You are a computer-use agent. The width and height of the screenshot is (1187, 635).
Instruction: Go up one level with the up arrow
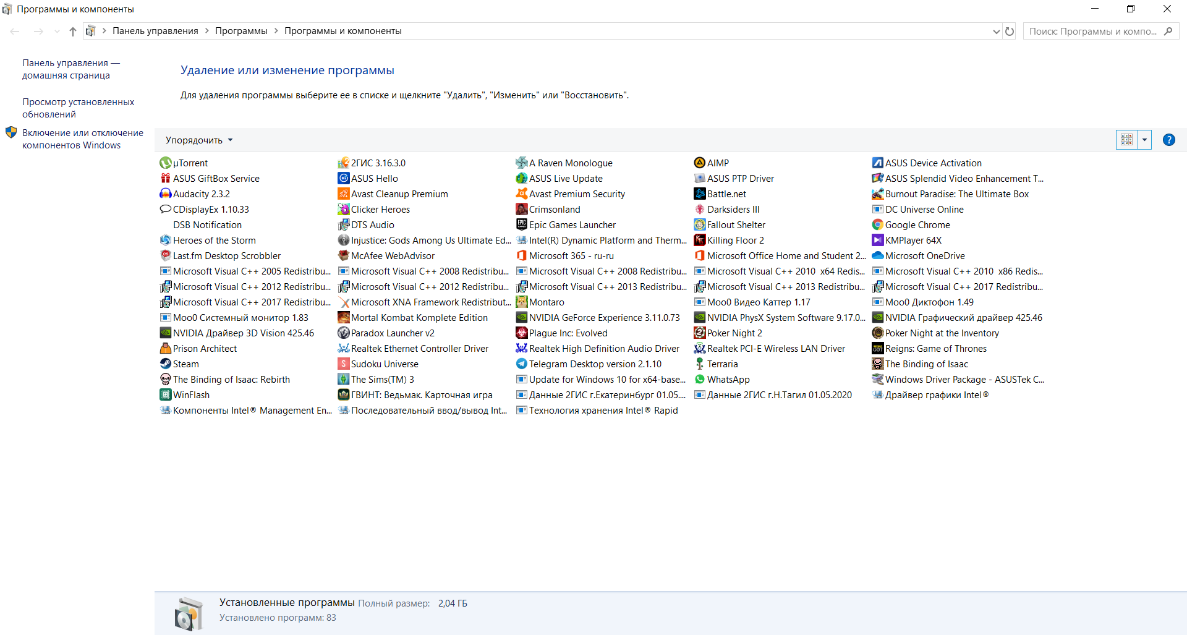(x=73, y=31)
